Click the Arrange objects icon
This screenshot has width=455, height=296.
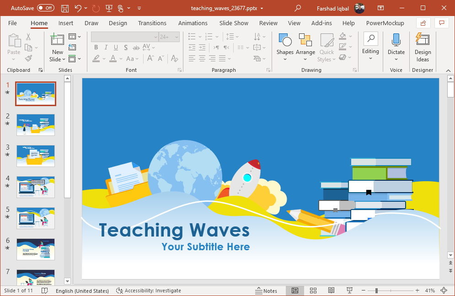(305, 41)
